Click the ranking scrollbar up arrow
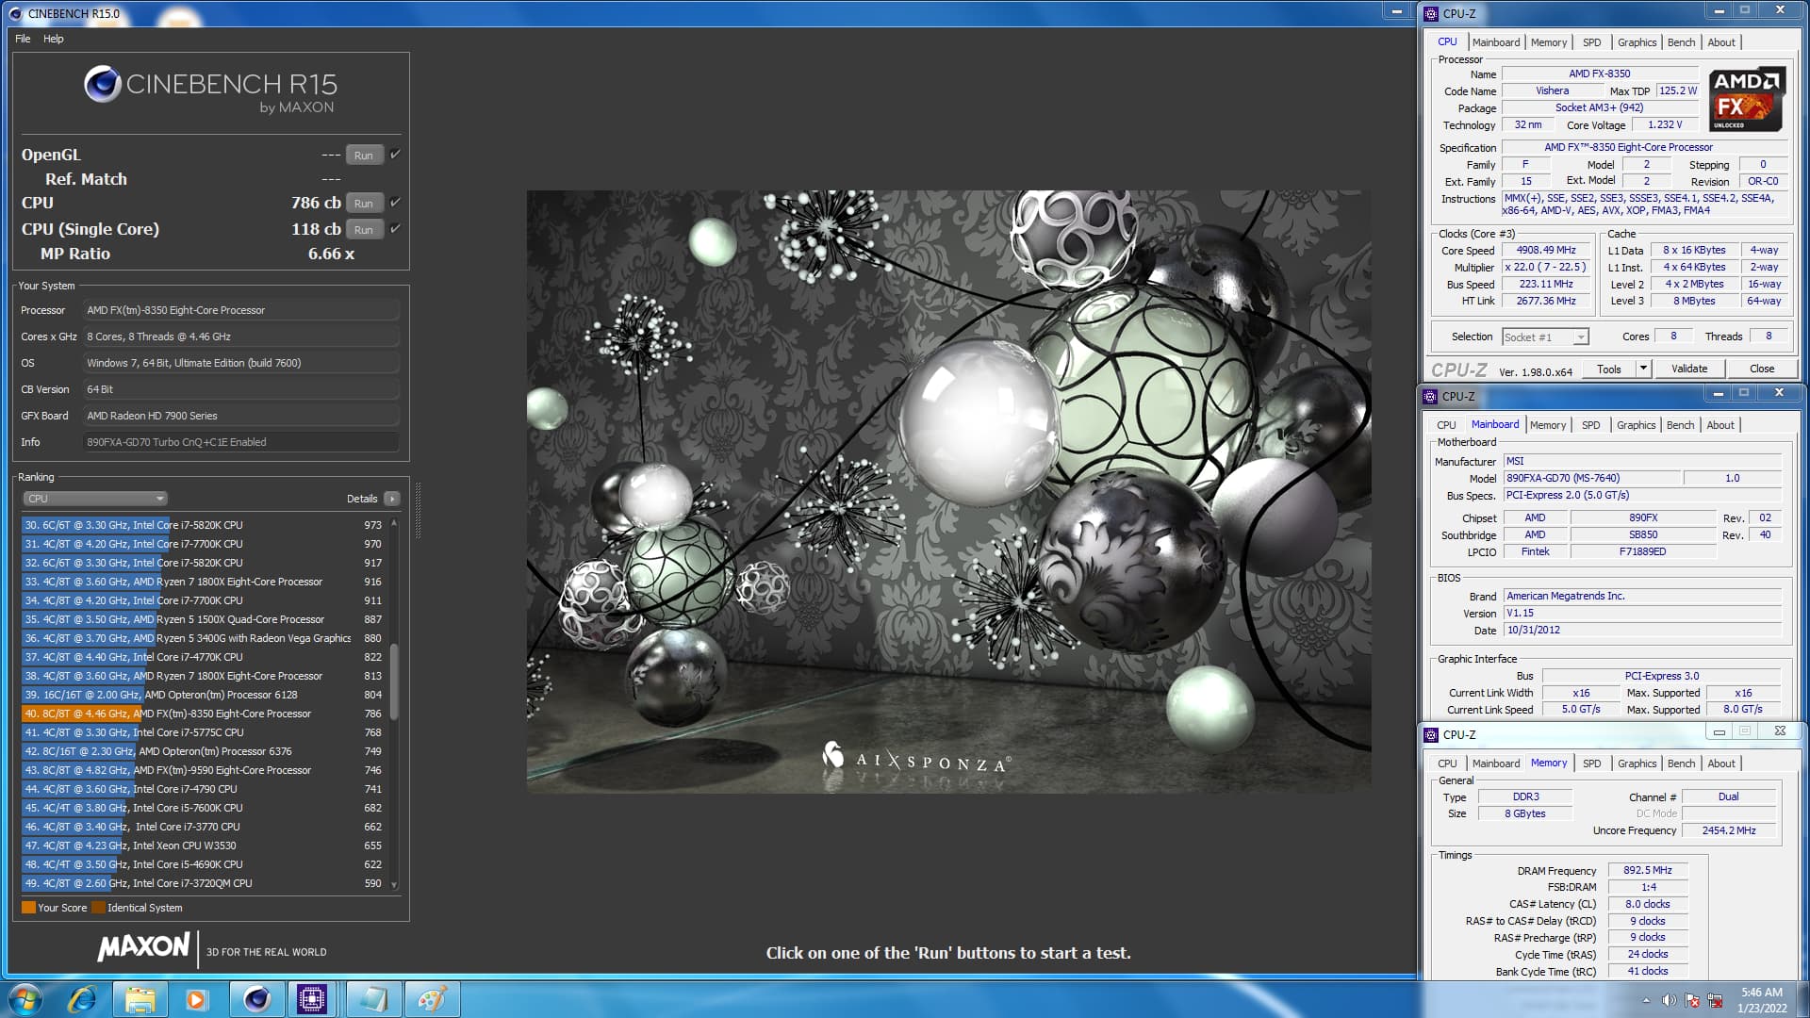The image size is (1810, 1018). (394, 522)
